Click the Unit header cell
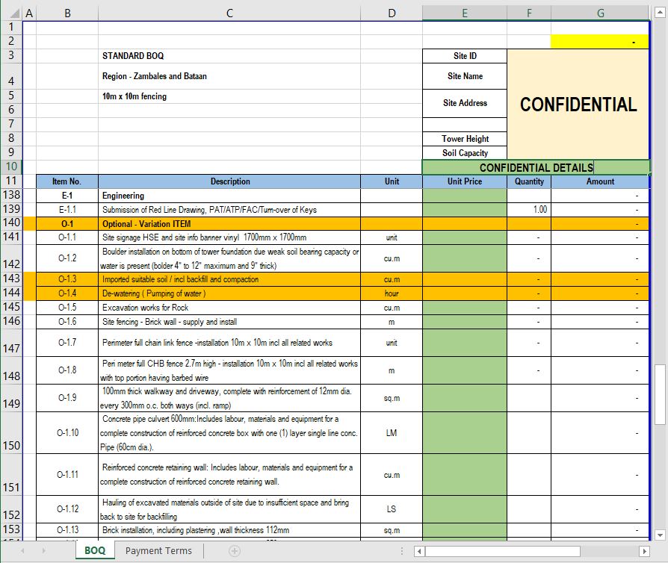 point(392,181)
